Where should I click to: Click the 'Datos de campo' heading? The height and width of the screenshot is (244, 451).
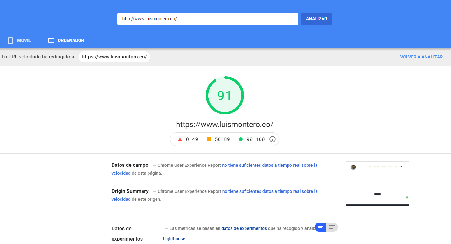[x=130, y=165]
